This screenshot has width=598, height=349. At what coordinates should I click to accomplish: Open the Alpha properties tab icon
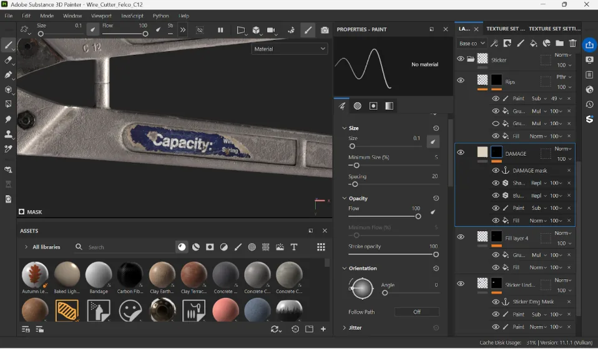point(357,106)
